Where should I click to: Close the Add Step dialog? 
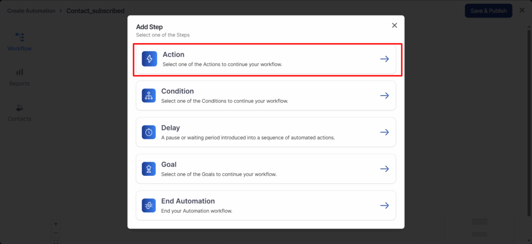pyautogui.click(x=394, y=25)
